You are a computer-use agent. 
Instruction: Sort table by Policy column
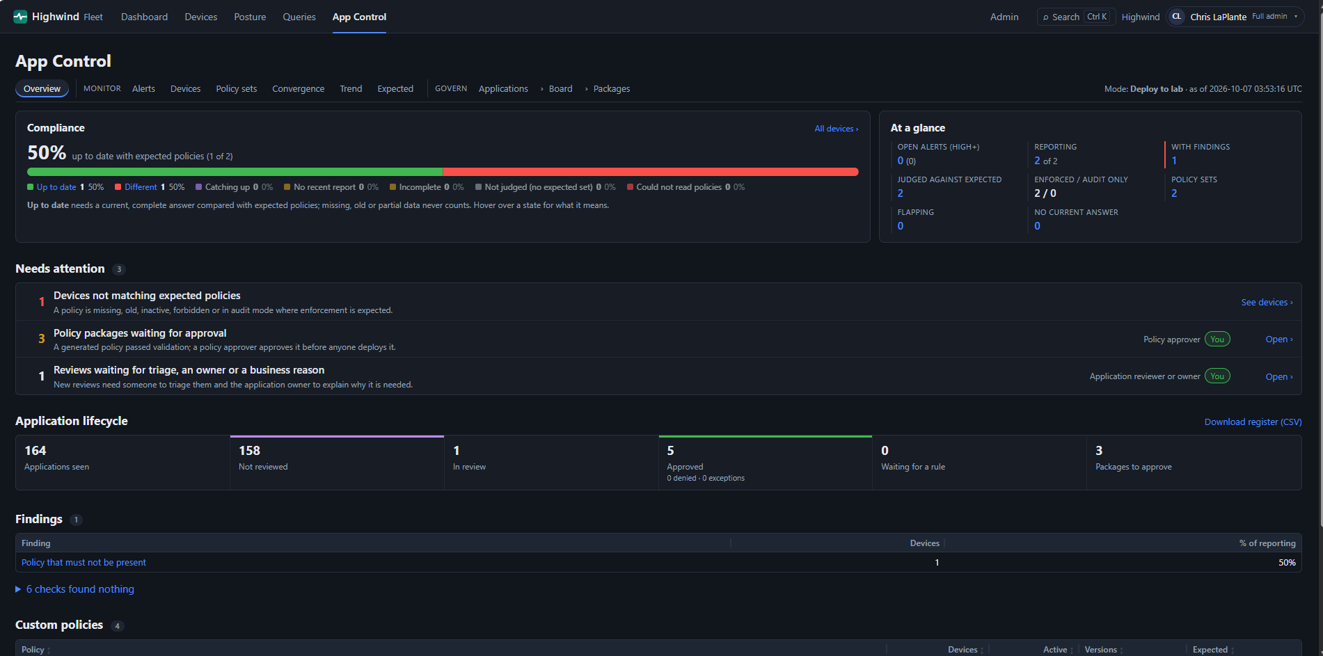[x=36, y=650]
